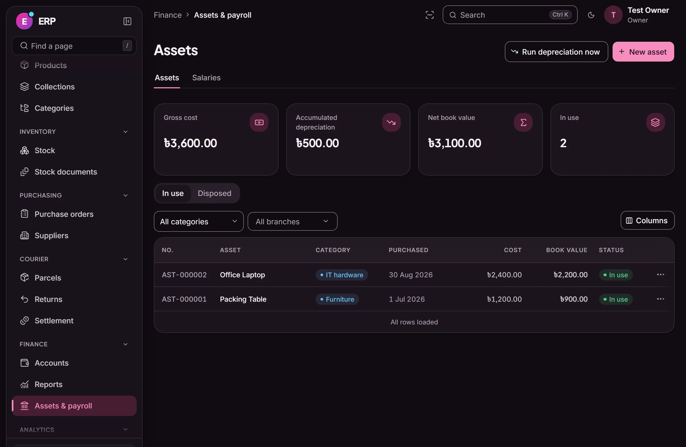This screenshot has width=686, height=447.
Task: Navigate to Stock page
Action: (74, 150)
